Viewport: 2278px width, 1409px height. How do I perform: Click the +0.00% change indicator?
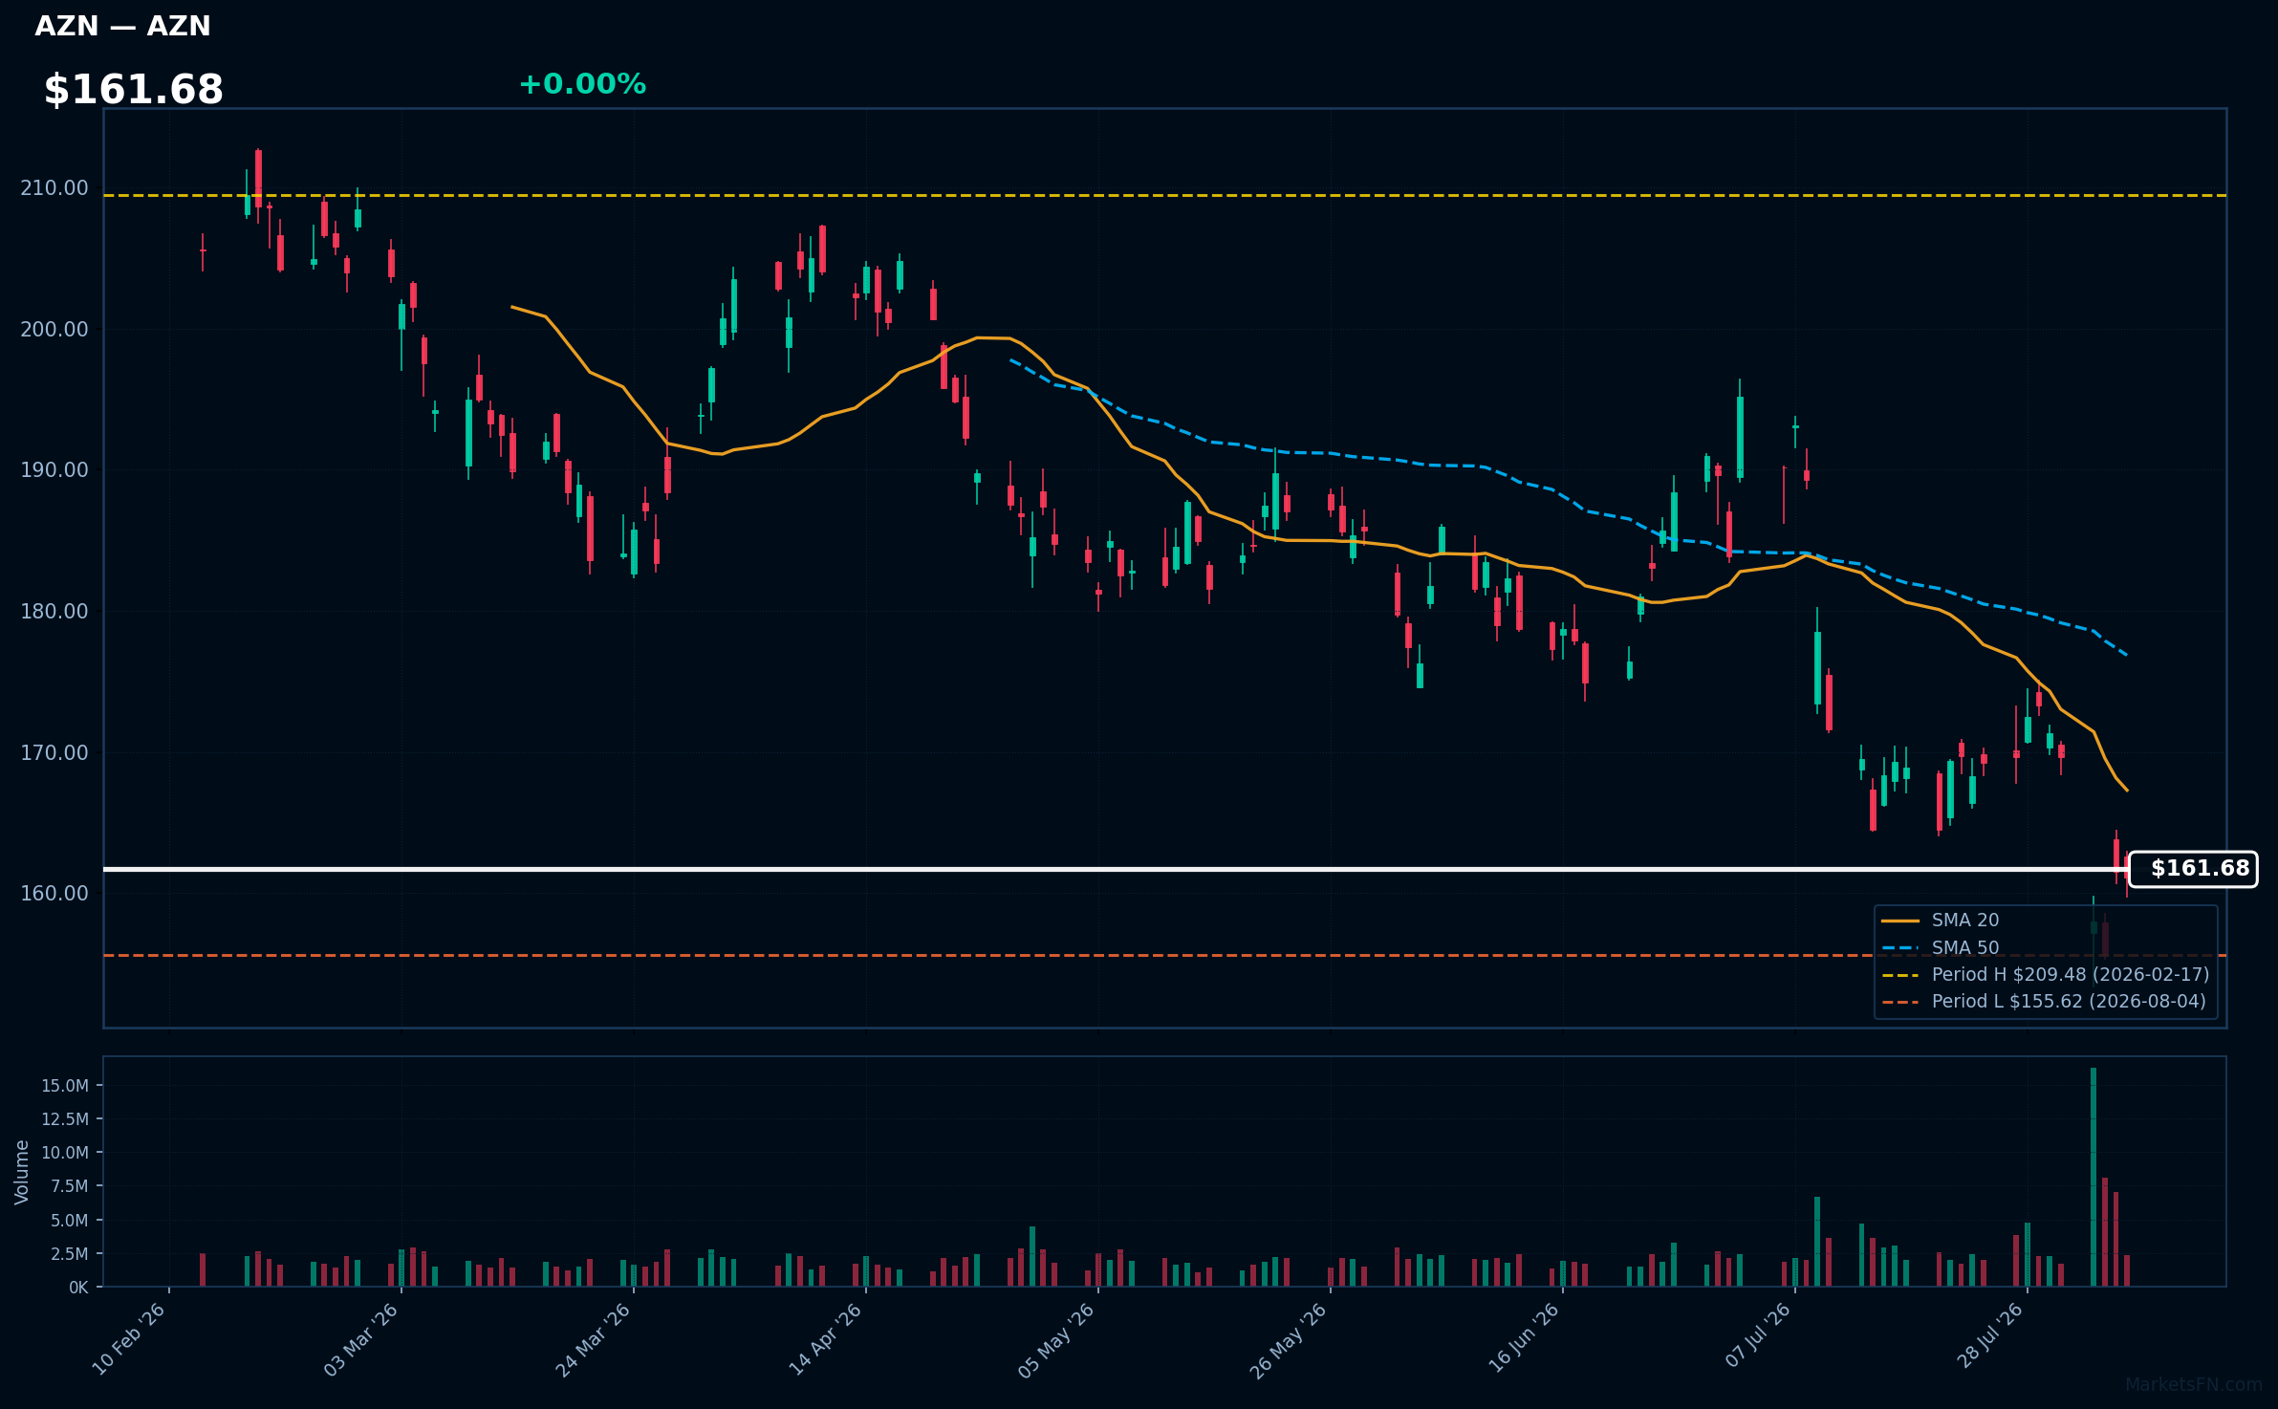pos(582,85)
